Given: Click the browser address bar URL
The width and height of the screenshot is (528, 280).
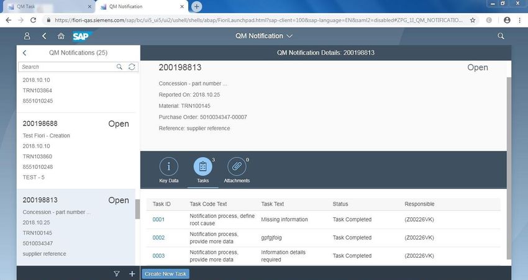Looking at the screenshot, I should 258,20.
